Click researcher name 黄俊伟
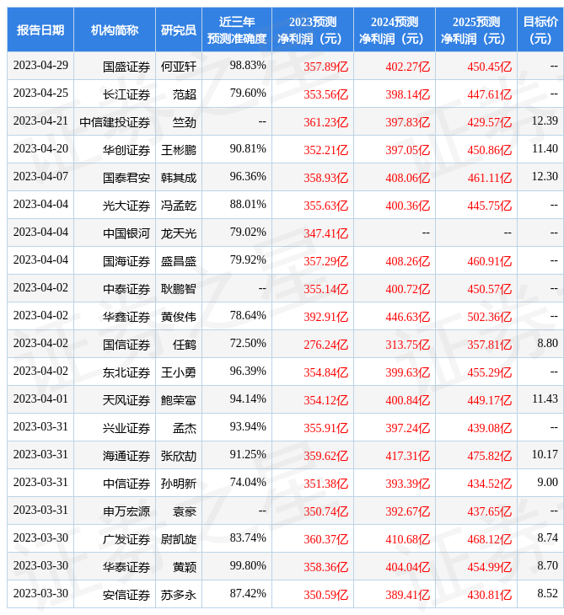The height and width of the screenshot is (615, 564). (179, 317)
